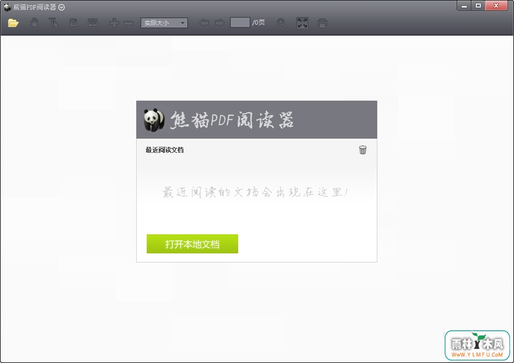Image resolution: width=514 pixels, height=363 pixels.
Task: Go to the next page arrow
Action: (x=220, y=23)
